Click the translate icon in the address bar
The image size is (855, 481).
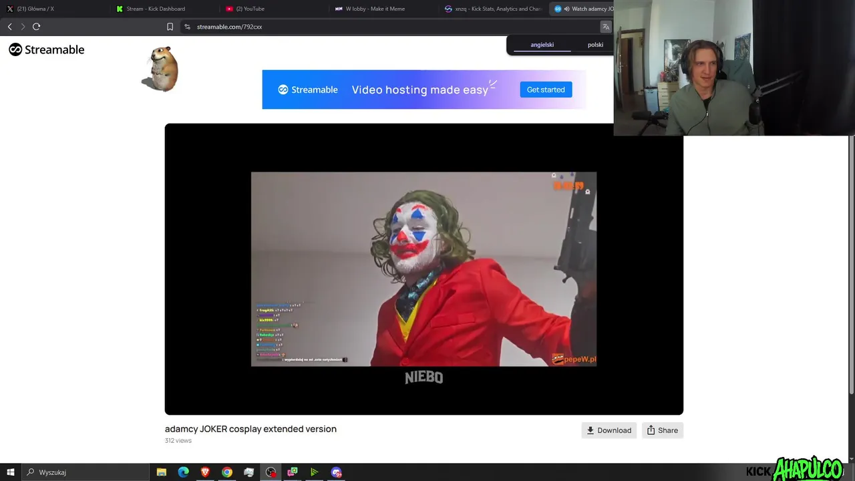point(606,27)
